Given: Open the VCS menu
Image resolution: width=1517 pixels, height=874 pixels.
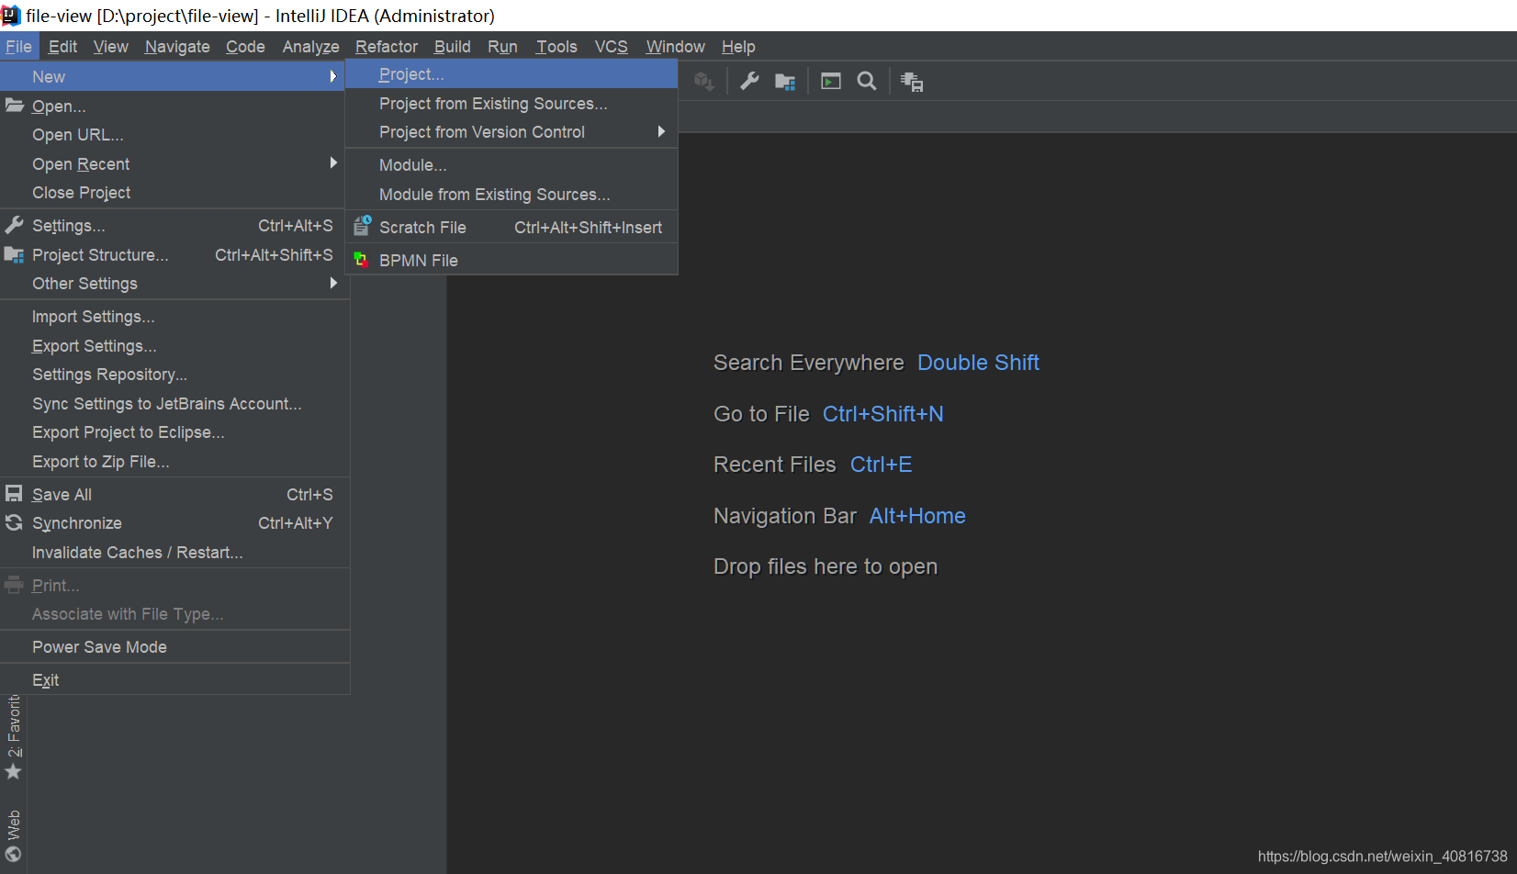Looking at the screenshot, I should click(611, 46).
